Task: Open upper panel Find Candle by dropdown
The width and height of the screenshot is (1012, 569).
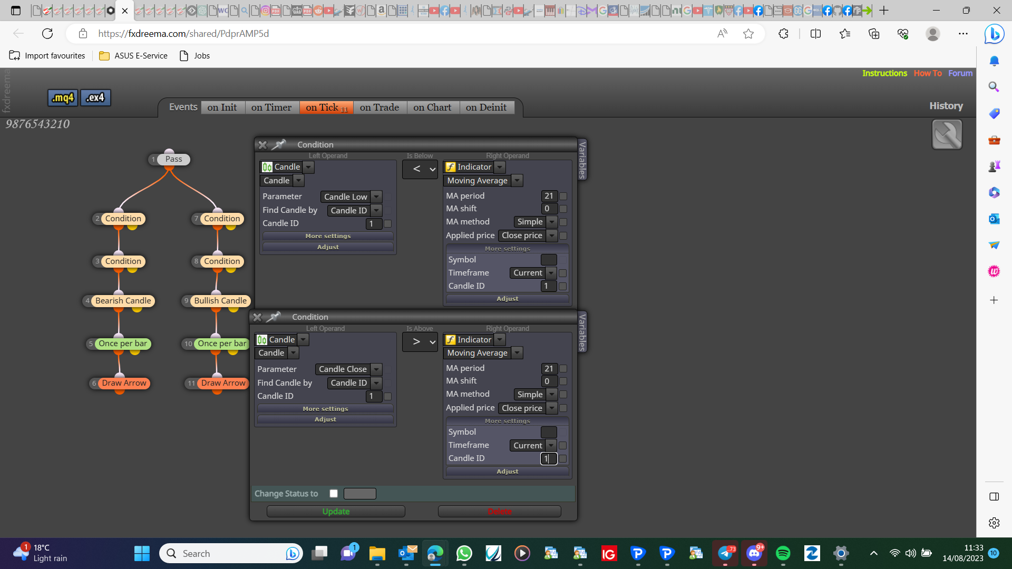Action: (x=354, y=210)
